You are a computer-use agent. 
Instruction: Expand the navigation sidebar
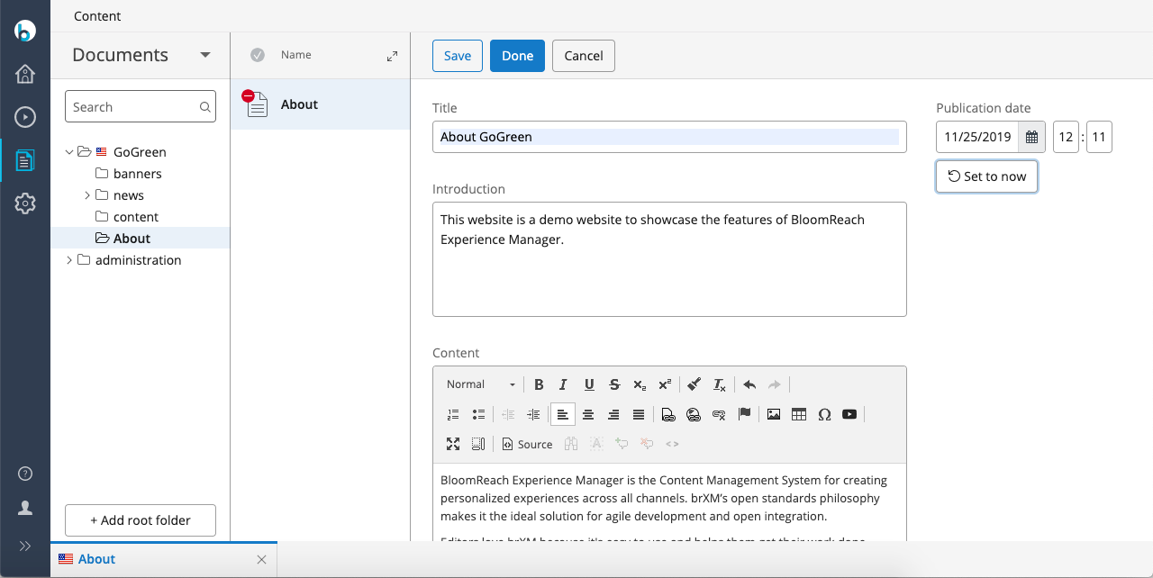[25, 546]
